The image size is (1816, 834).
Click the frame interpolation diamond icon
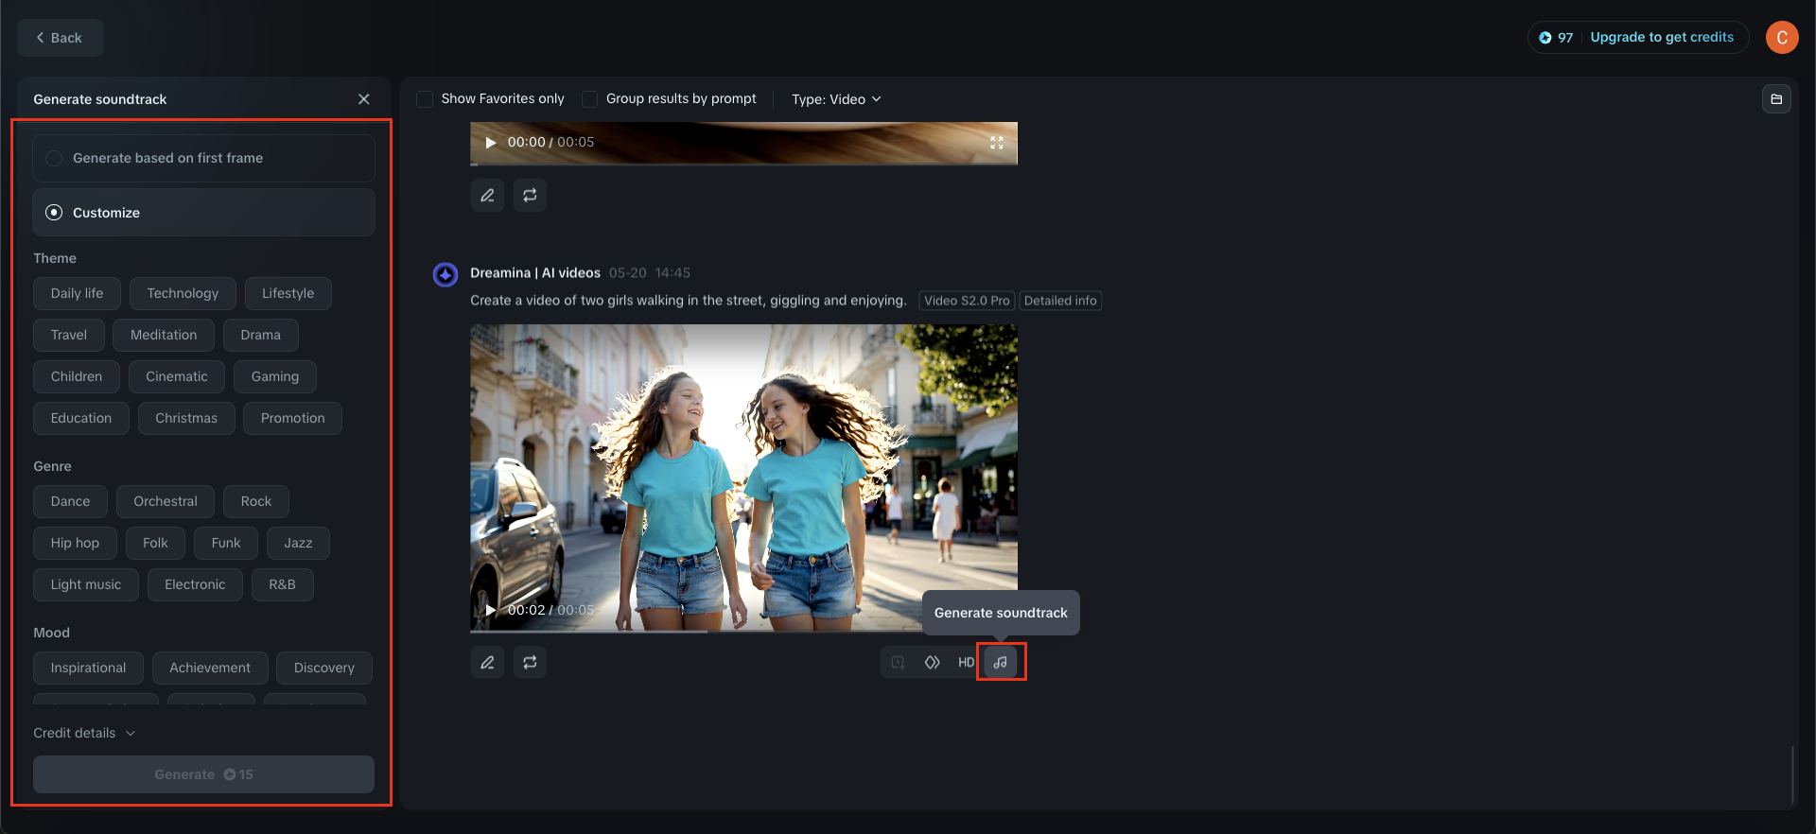tap(932, 662)
